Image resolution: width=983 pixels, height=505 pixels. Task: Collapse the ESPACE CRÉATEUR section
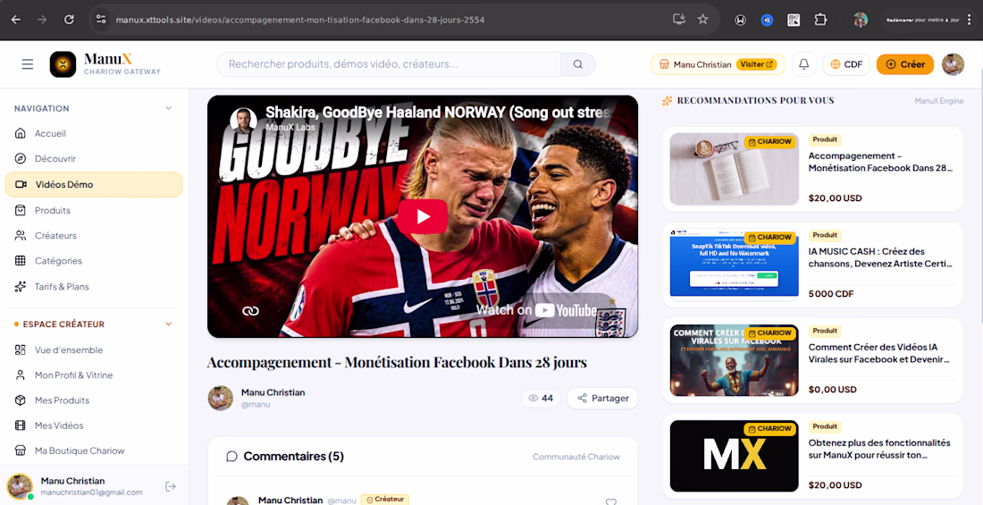[168, 324]
